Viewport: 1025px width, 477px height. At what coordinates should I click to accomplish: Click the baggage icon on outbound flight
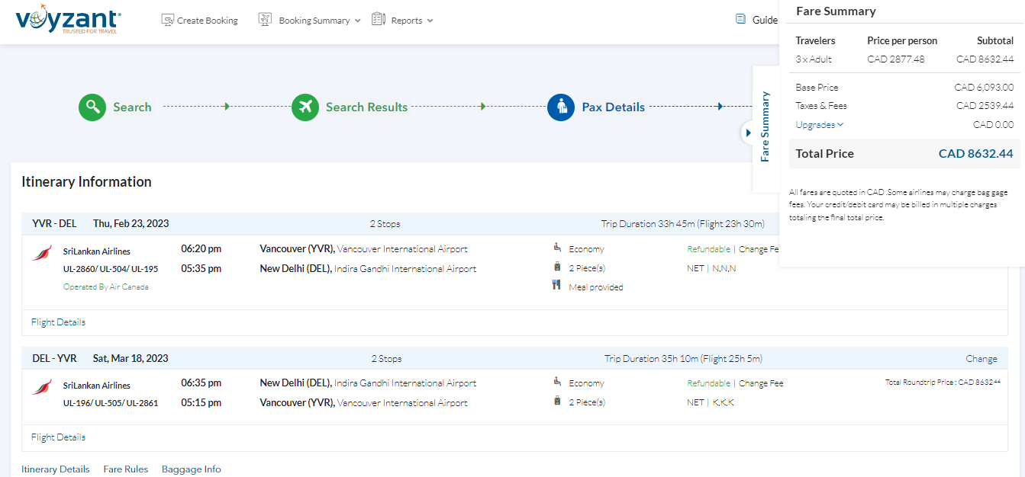(x=557, y=267)
